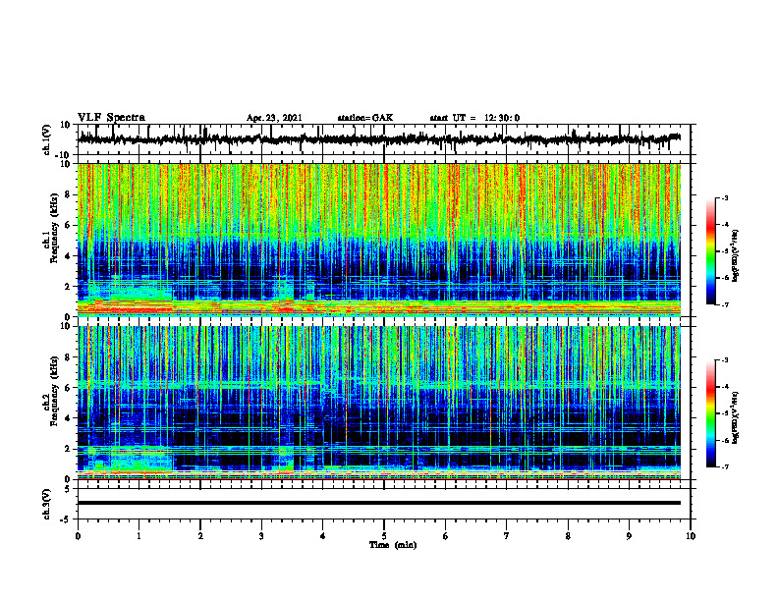This screenshot has height=601, width=778.
Task: Click the "Time (min)" axis label
Action: click(393, 545)
